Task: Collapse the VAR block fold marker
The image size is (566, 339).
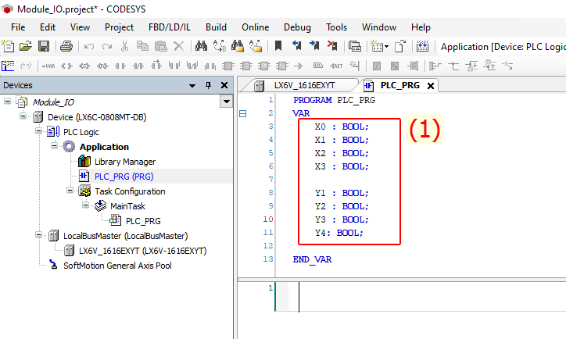Action: point(242,113)
